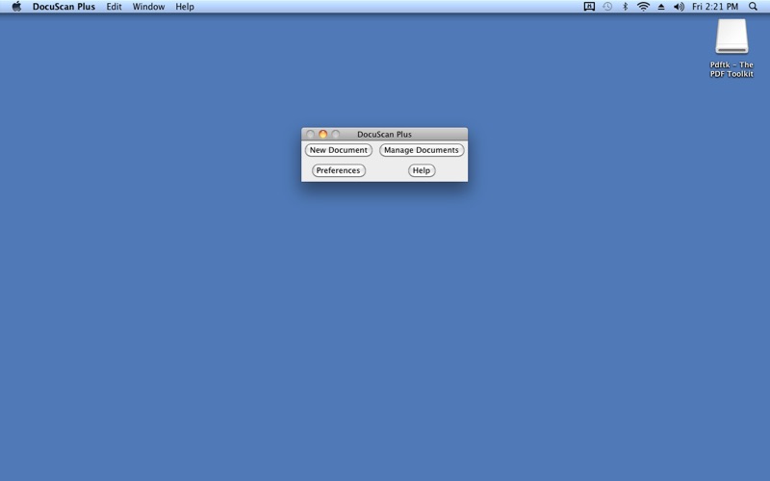
Task: Open the DocuScan Plus application menu
Action: (64, 7)
